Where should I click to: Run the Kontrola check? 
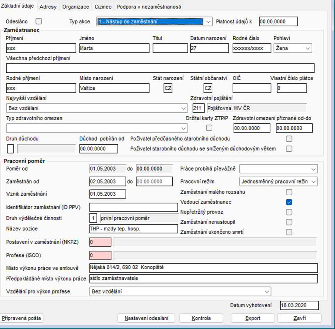tap(201, 318)
